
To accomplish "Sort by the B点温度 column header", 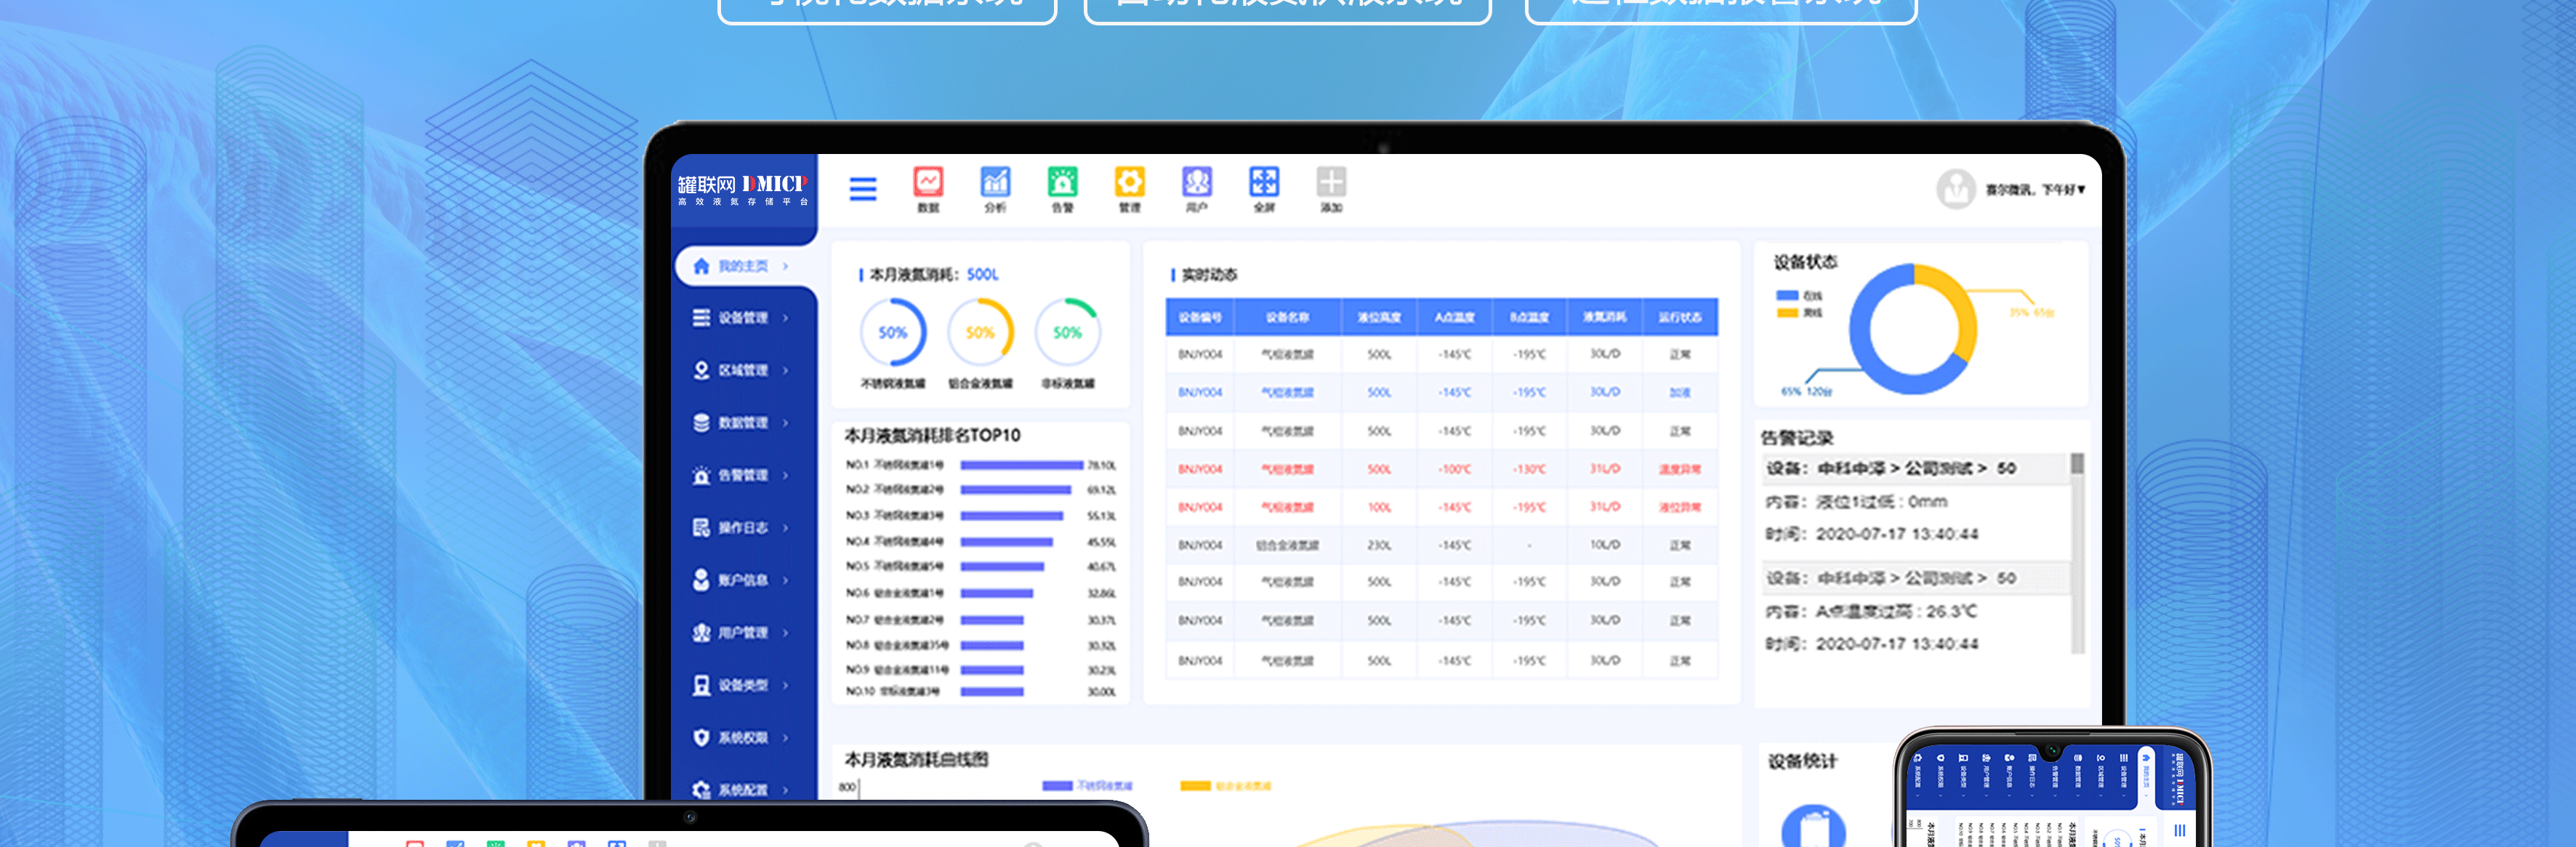I will 1530,317.
